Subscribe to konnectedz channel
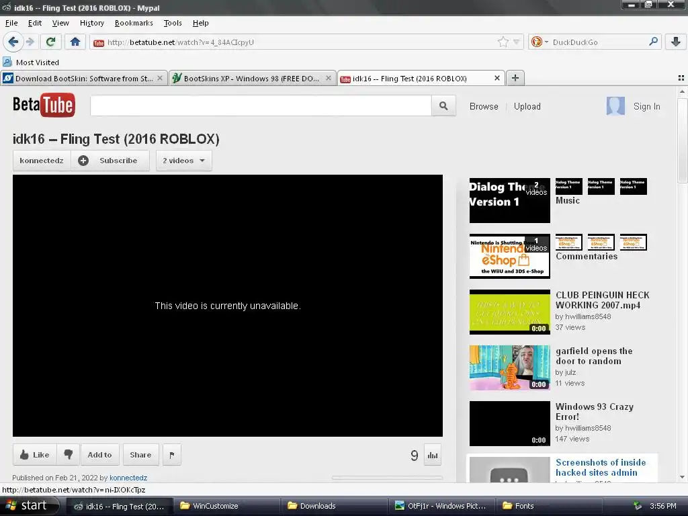 [x=110, y=161]
